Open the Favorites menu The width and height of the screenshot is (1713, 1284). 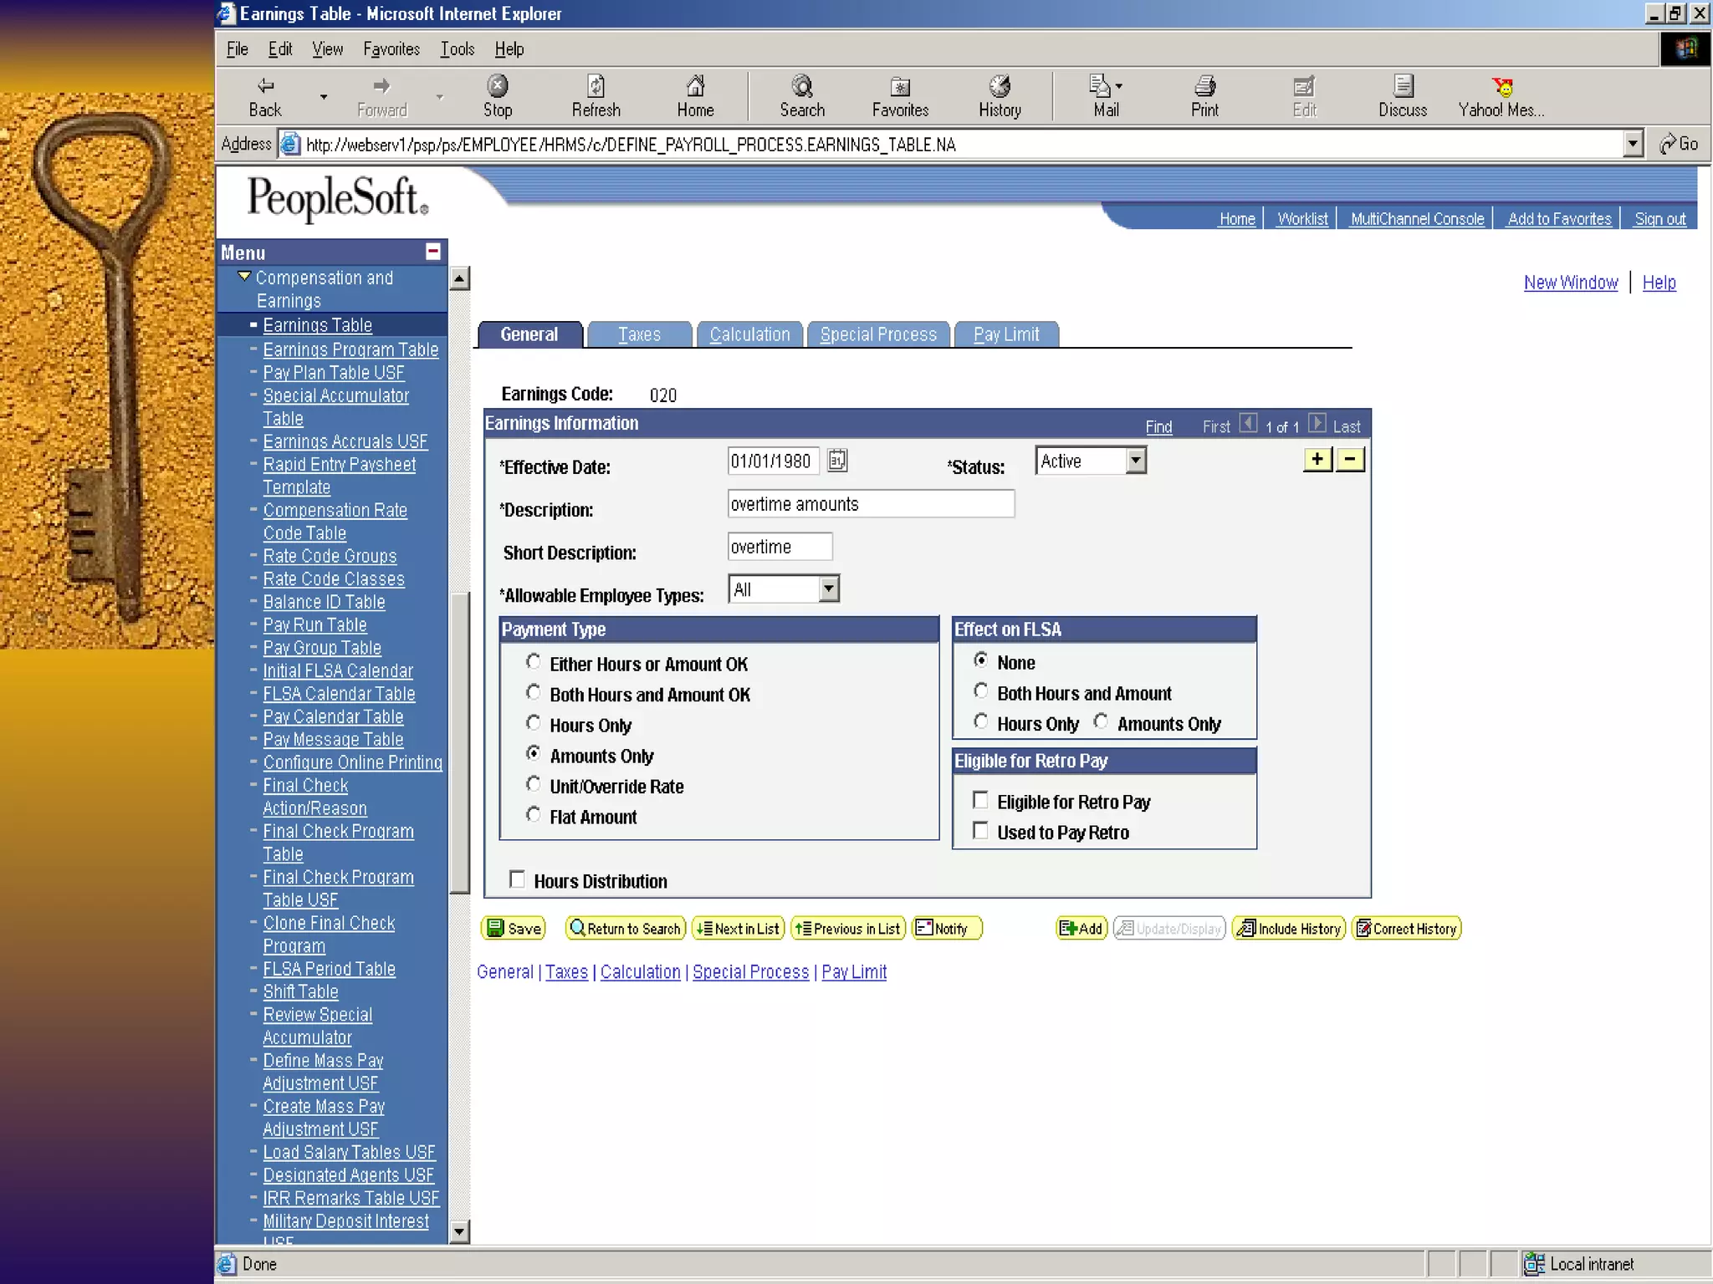(391, 49)
